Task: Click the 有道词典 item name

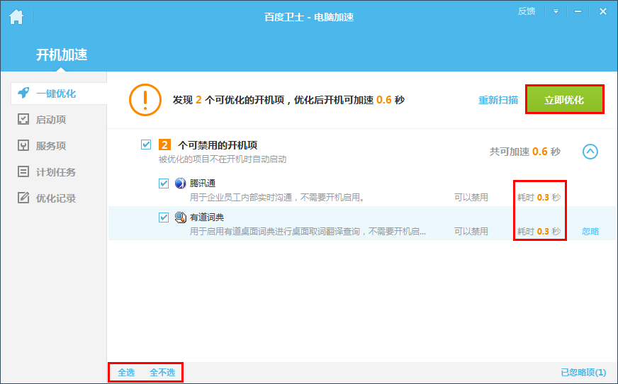Action: coord(207,218)
